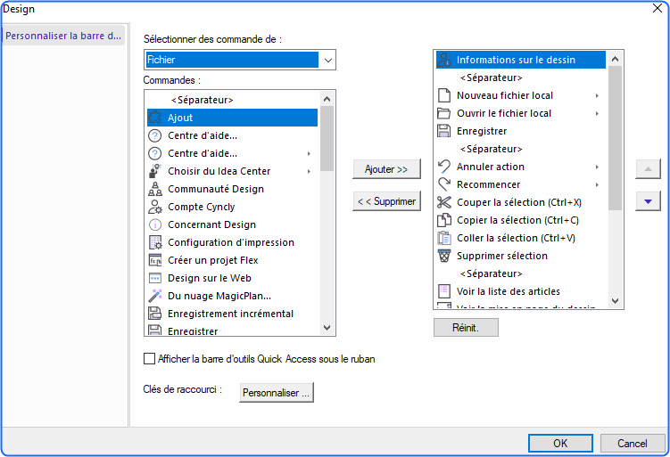Open Personnaliser la barre d'outils side tab

click(63, 36)
